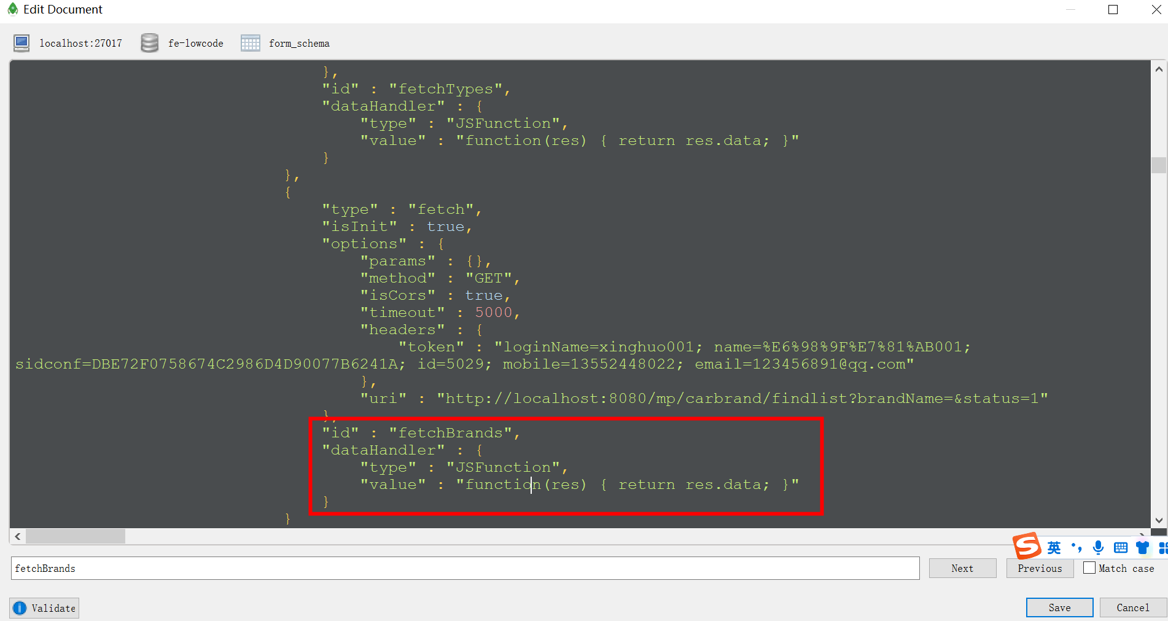Click the "fetchBrands" id value text
Viewport: 1168px width, 621px height.
click(x=454, y=433)
